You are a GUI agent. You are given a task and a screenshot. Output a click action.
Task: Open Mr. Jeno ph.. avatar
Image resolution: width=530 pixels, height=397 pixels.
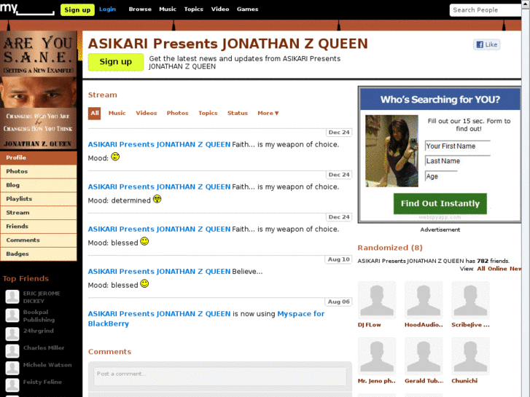pos(377,356)
